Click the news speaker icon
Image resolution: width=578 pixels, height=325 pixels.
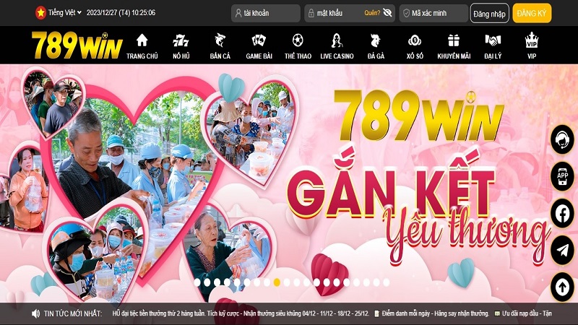[35, 313]
